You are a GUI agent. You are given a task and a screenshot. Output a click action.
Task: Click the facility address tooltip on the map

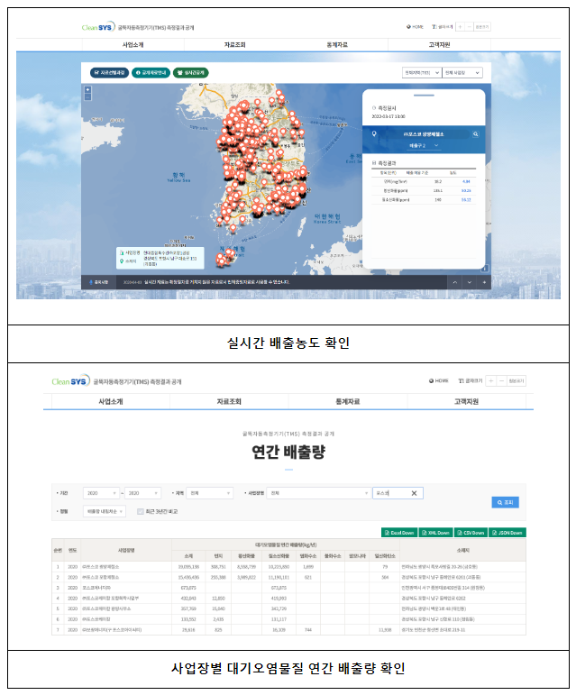click(160, 258)
